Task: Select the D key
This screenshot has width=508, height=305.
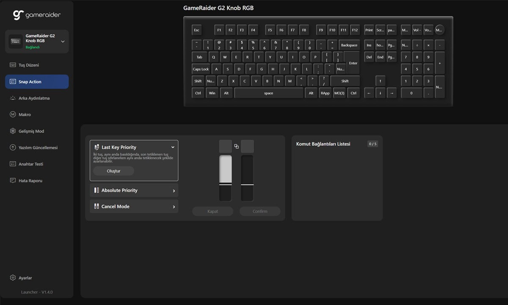Action: pyautogui.click(x=239, y=69)
